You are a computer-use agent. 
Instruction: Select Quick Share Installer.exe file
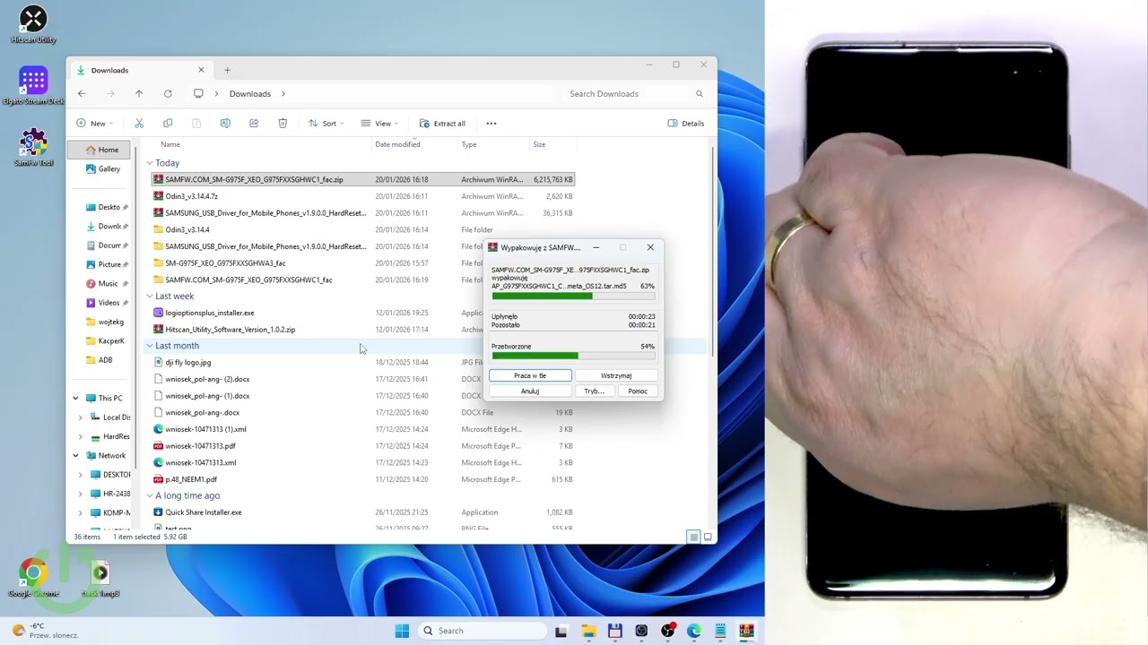click(363, 512)
